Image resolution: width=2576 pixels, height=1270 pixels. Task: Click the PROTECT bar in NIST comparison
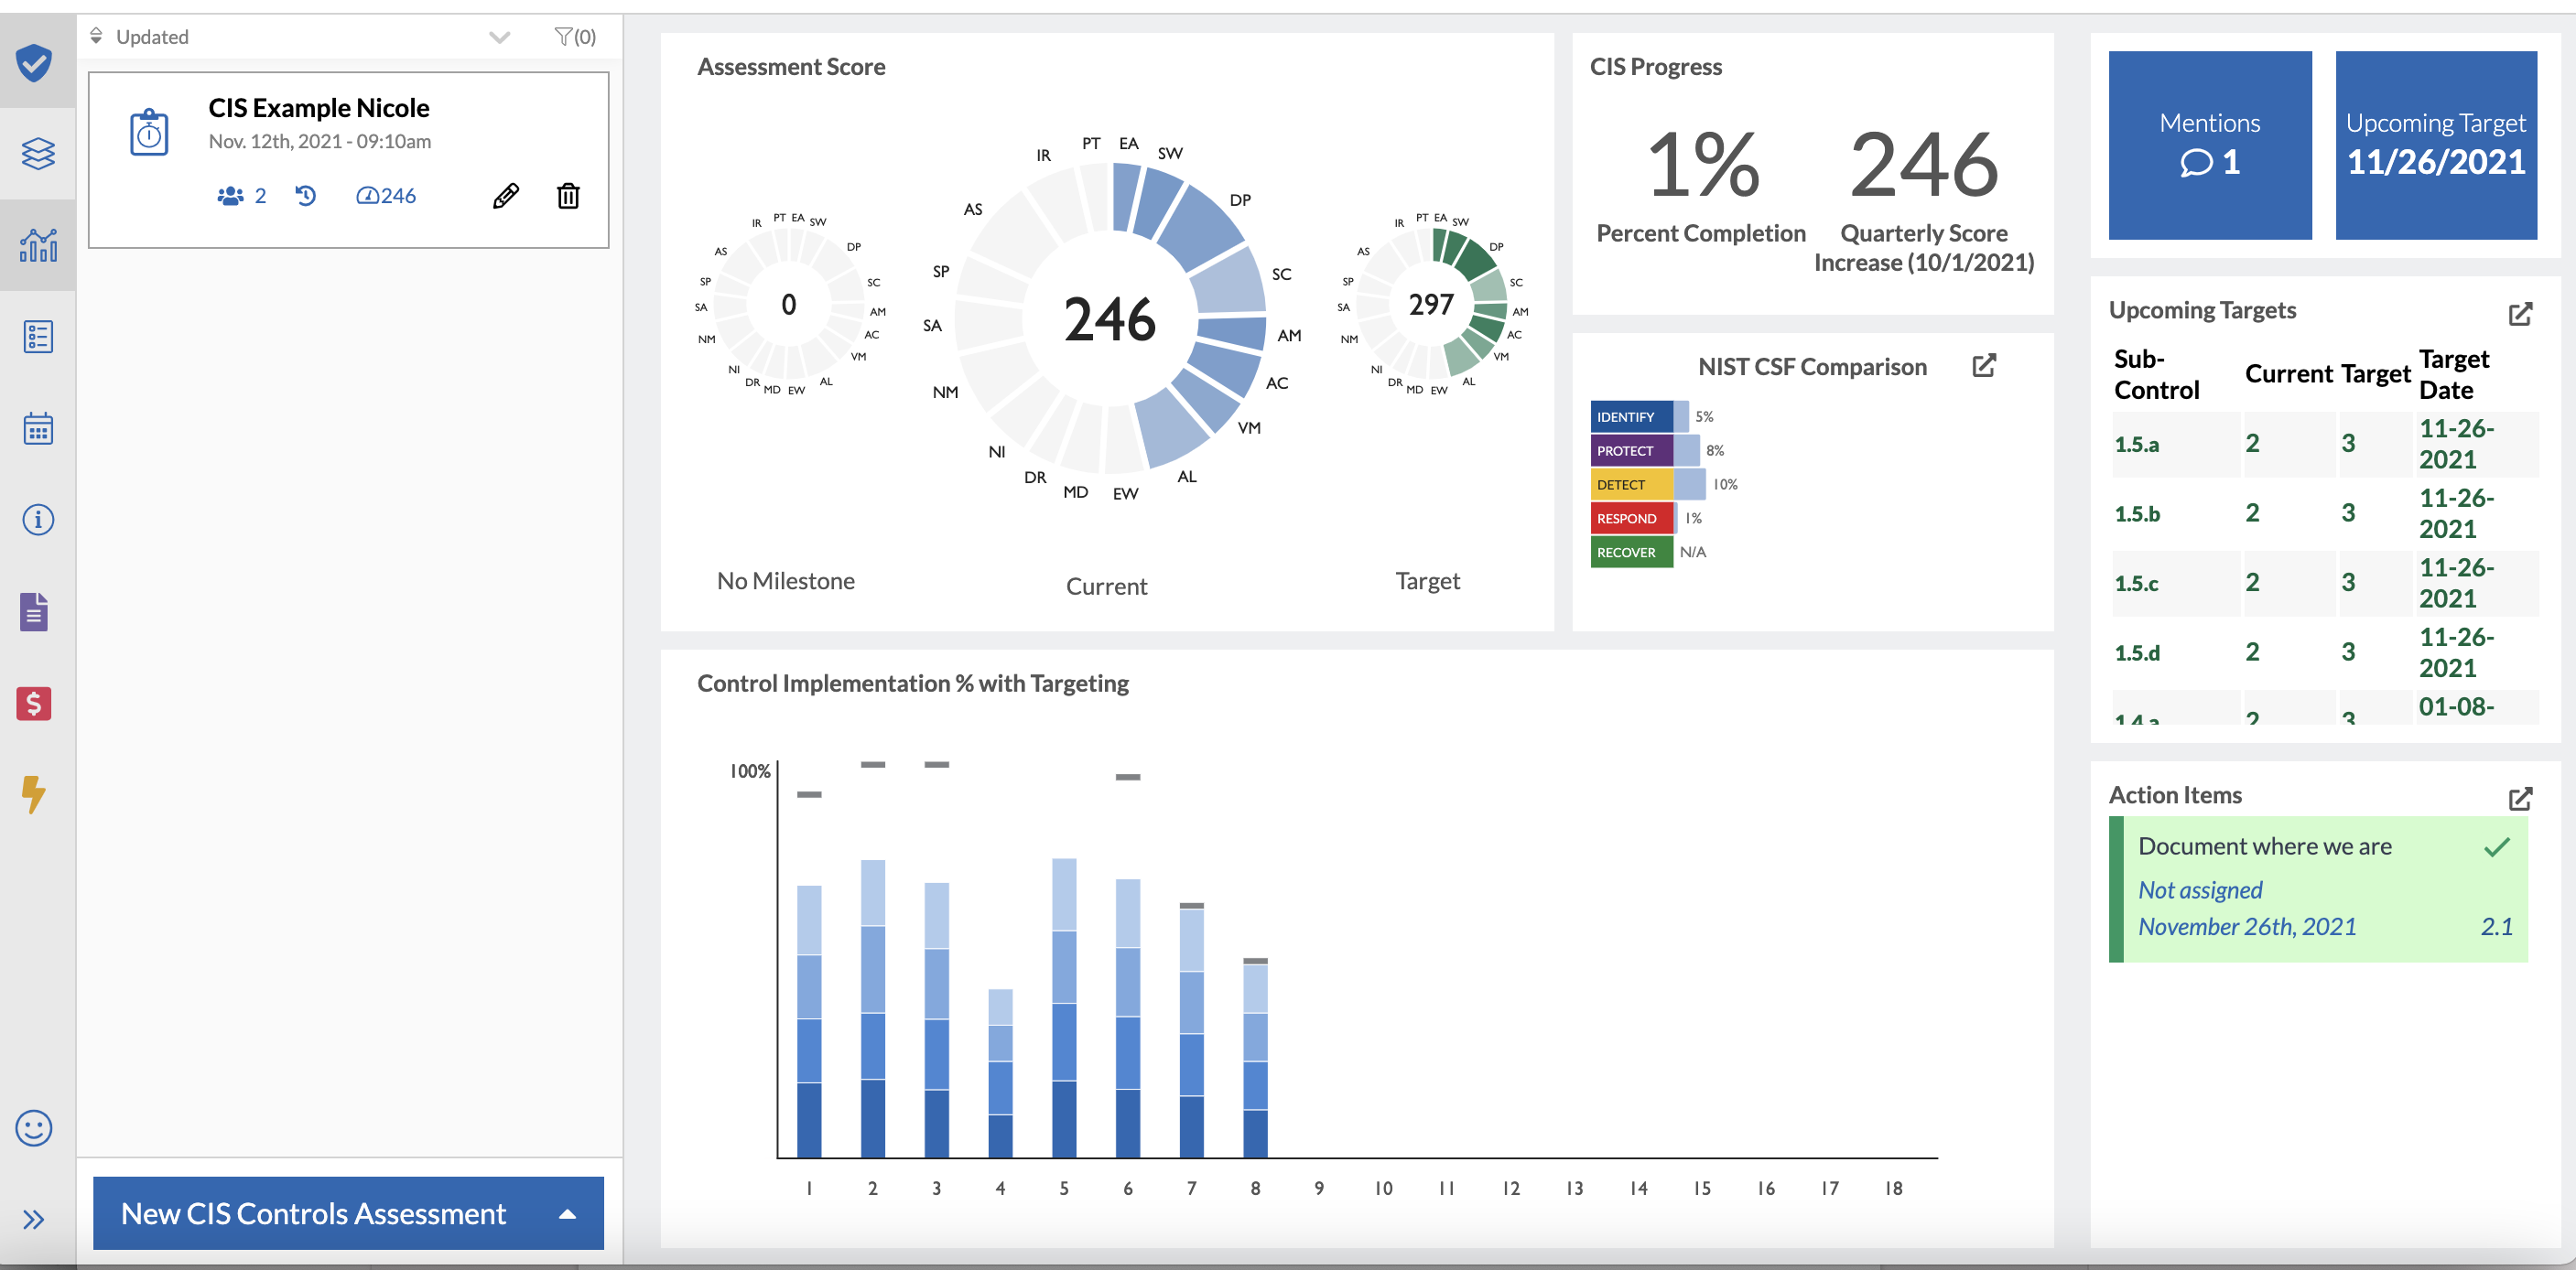1644,451
